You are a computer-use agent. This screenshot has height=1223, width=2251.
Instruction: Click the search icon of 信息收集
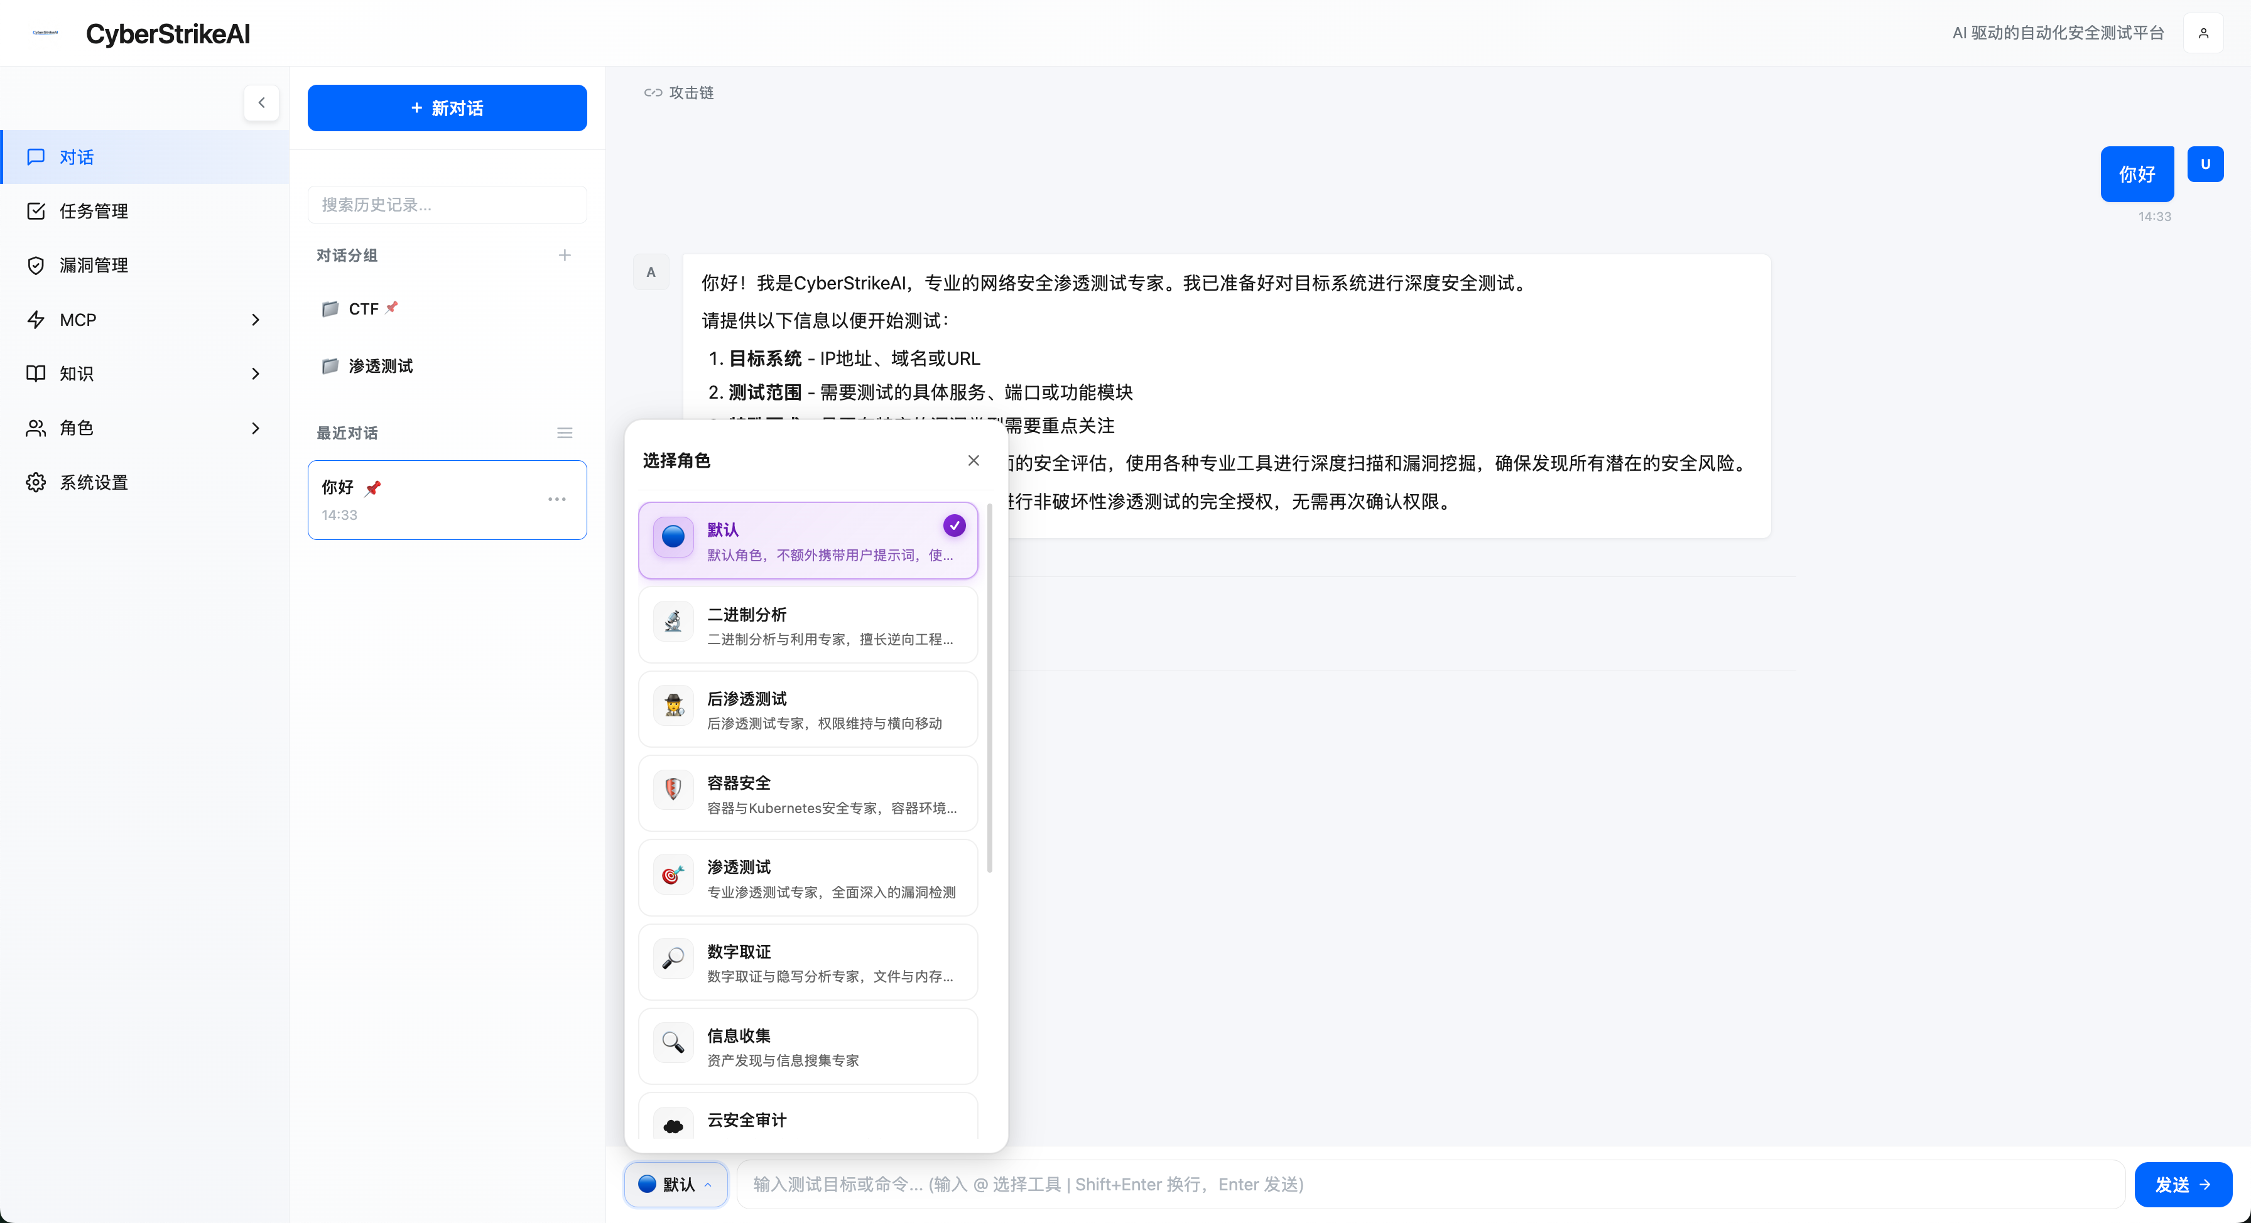pyautogui.click(x=673, y=1042)
